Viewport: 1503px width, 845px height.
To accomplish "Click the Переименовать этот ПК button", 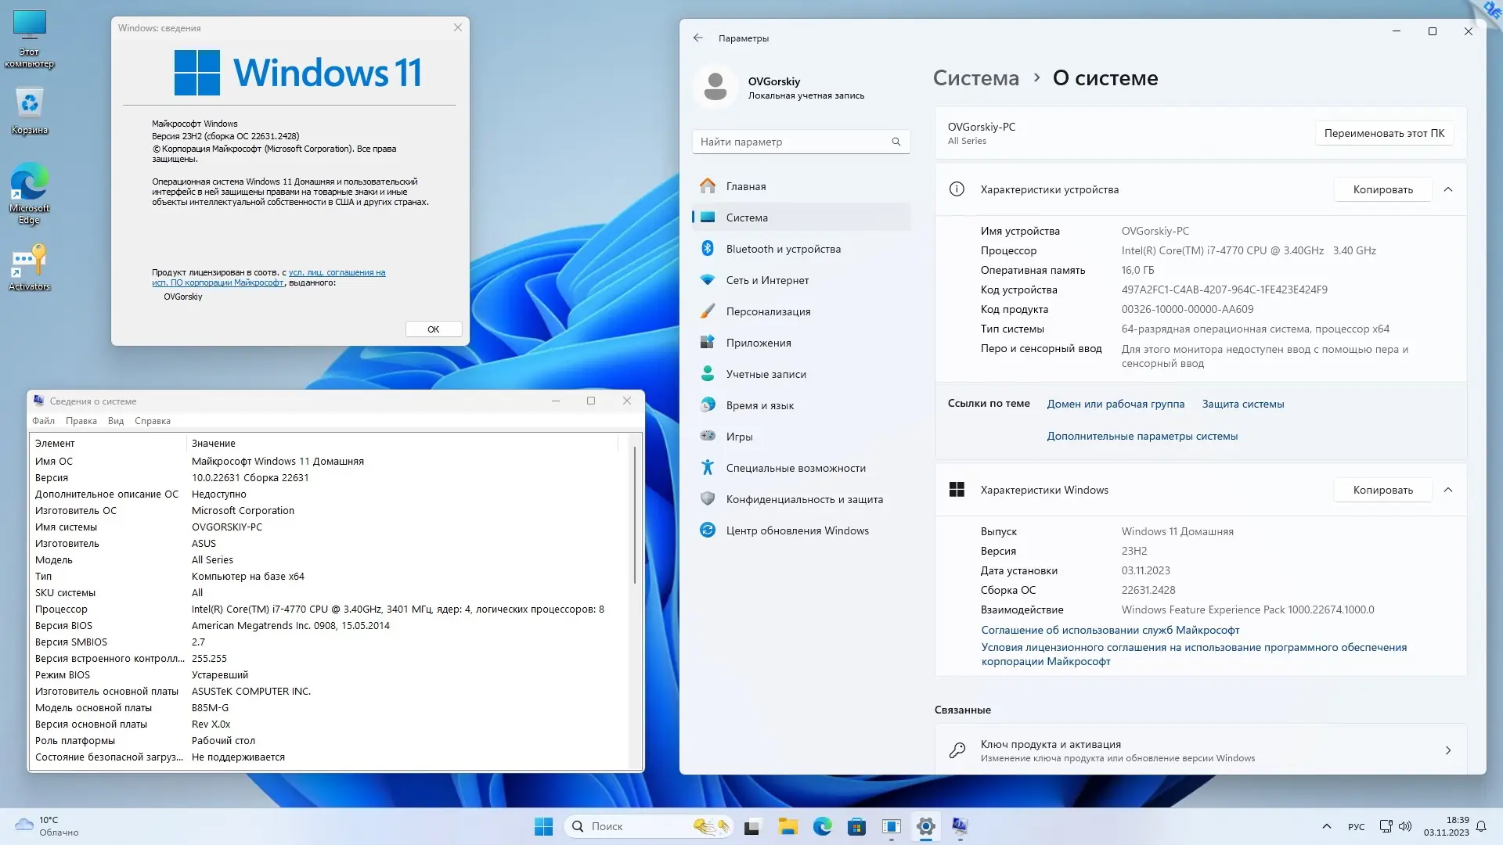I will tap(1383, 133).
